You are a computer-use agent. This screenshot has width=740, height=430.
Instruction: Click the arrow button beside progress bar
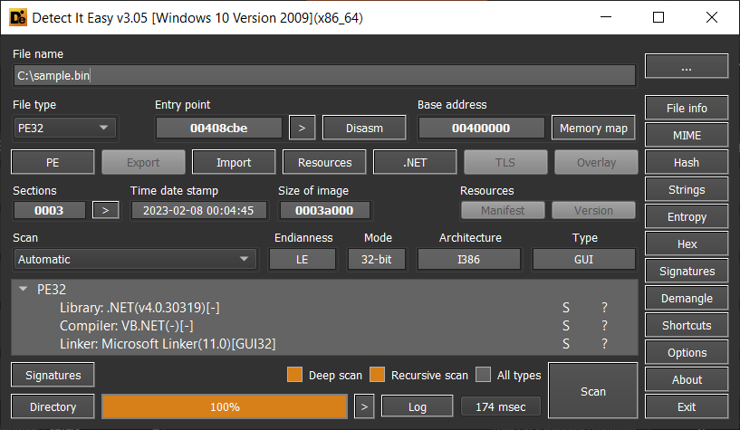tap(364, 406)
